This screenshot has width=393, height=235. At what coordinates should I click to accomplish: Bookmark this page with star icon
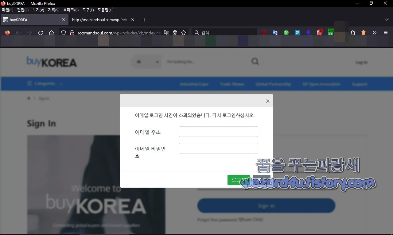184,33
